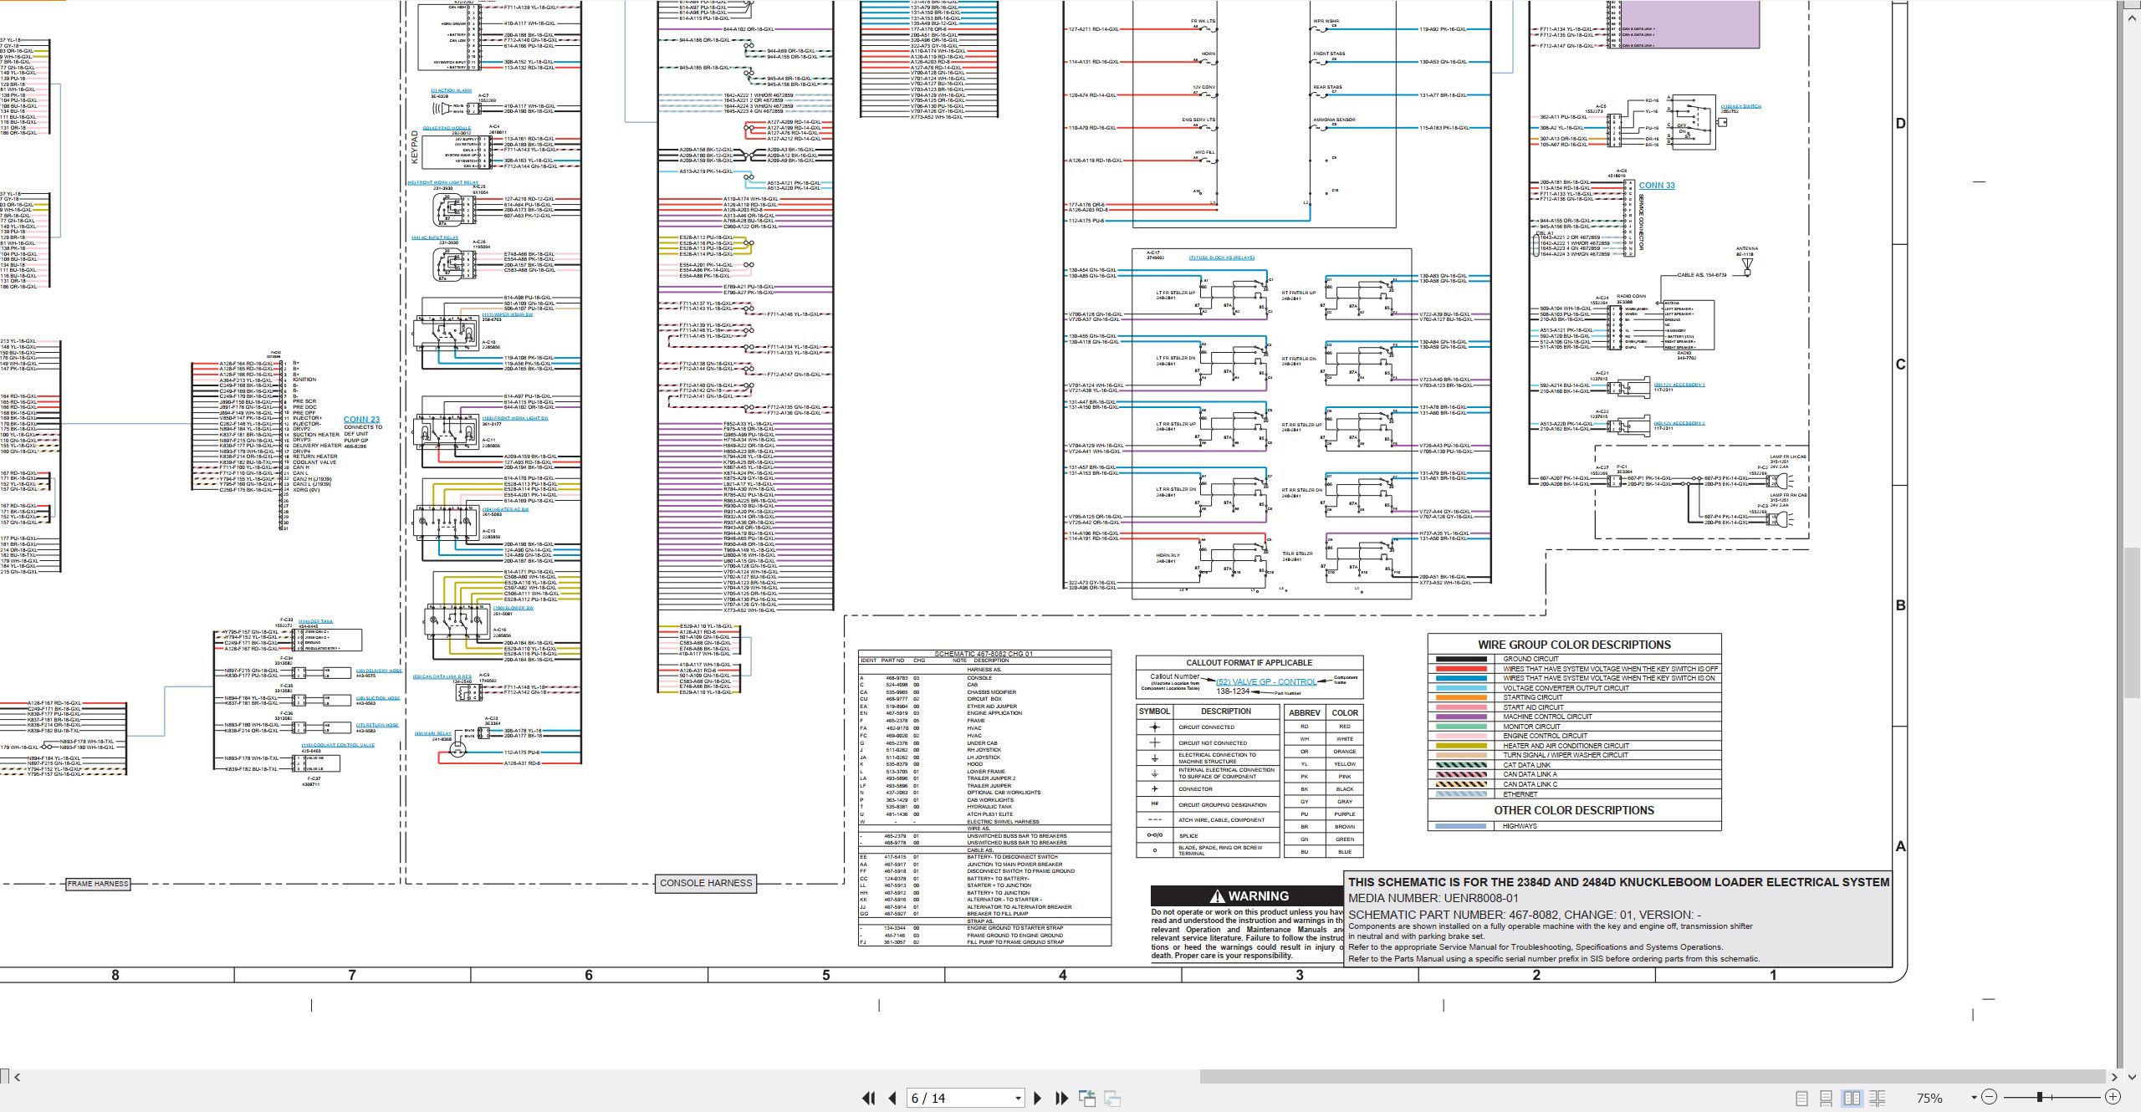Click the go-to-next-view icon
This screenshot has height=1112, width=2141.
pos(1112,1098)
